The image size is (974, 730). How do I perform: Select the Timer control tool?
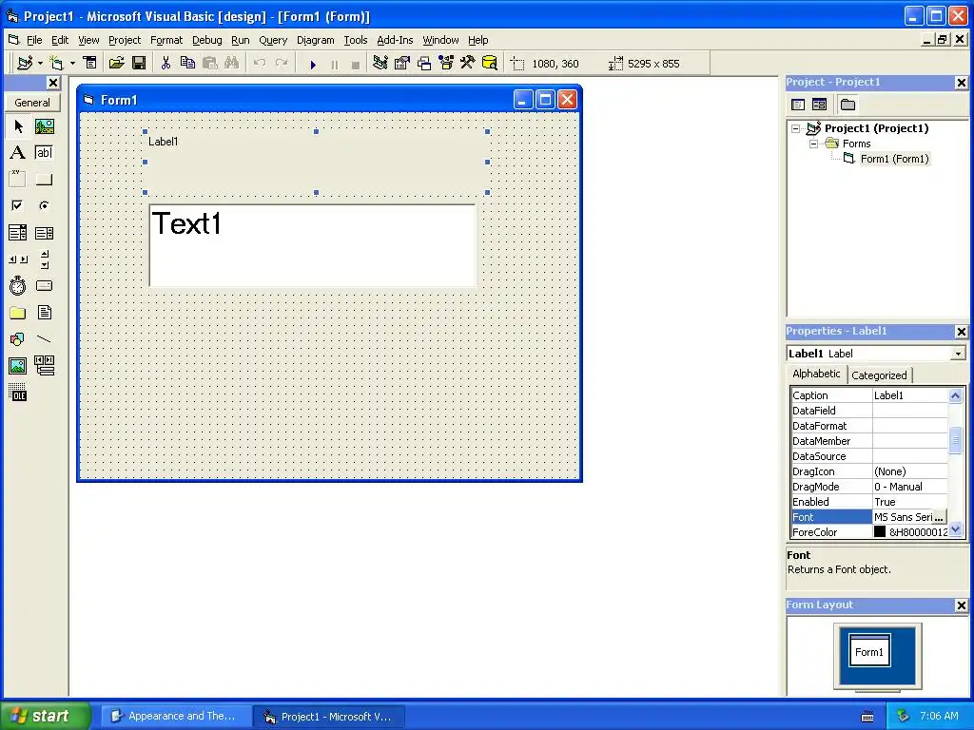[18, 285]
